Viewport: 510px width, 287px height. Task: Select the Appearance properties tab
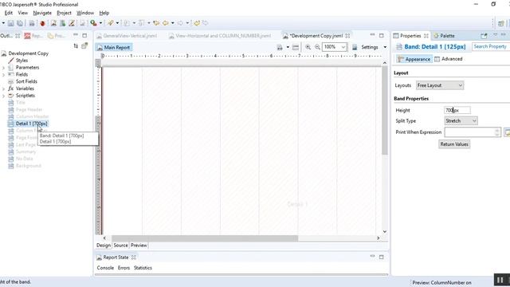click(414, 59)
